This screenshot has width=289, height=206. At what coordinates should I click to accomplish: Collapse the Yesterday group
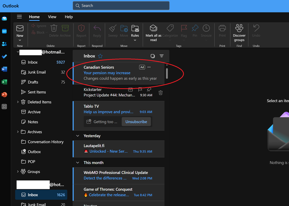(x=77, y=135)
